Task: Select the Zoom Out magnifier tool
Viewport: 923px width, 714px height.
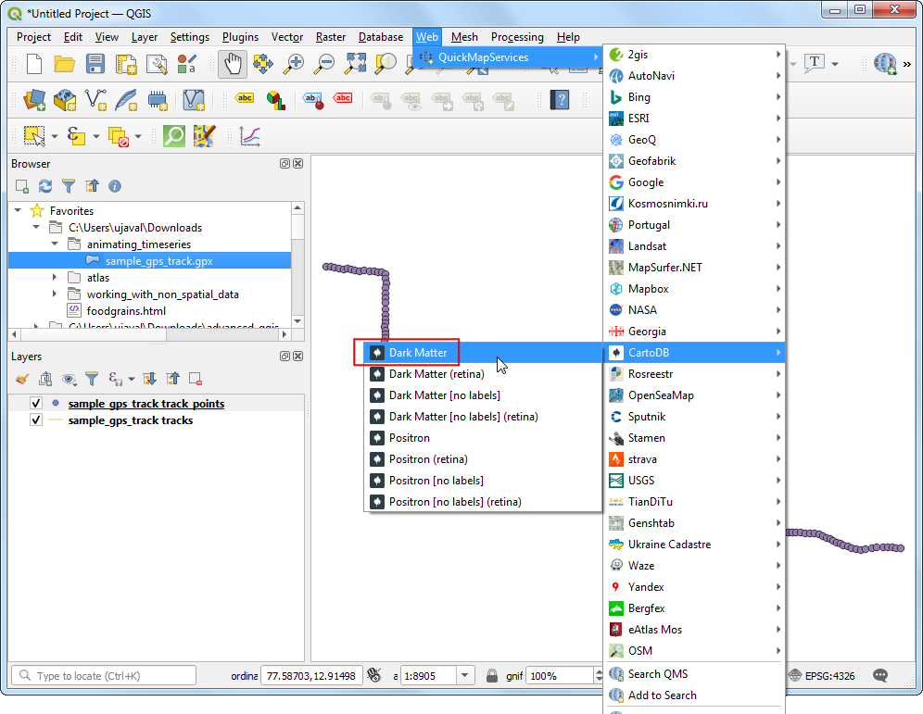Action: [323, 64]
